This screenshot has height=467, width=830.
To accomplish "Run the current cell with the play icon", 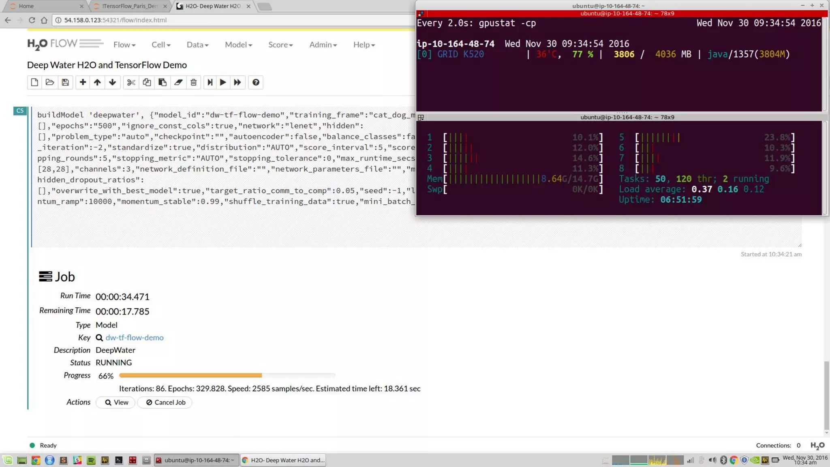I will [x=223, y=82].
